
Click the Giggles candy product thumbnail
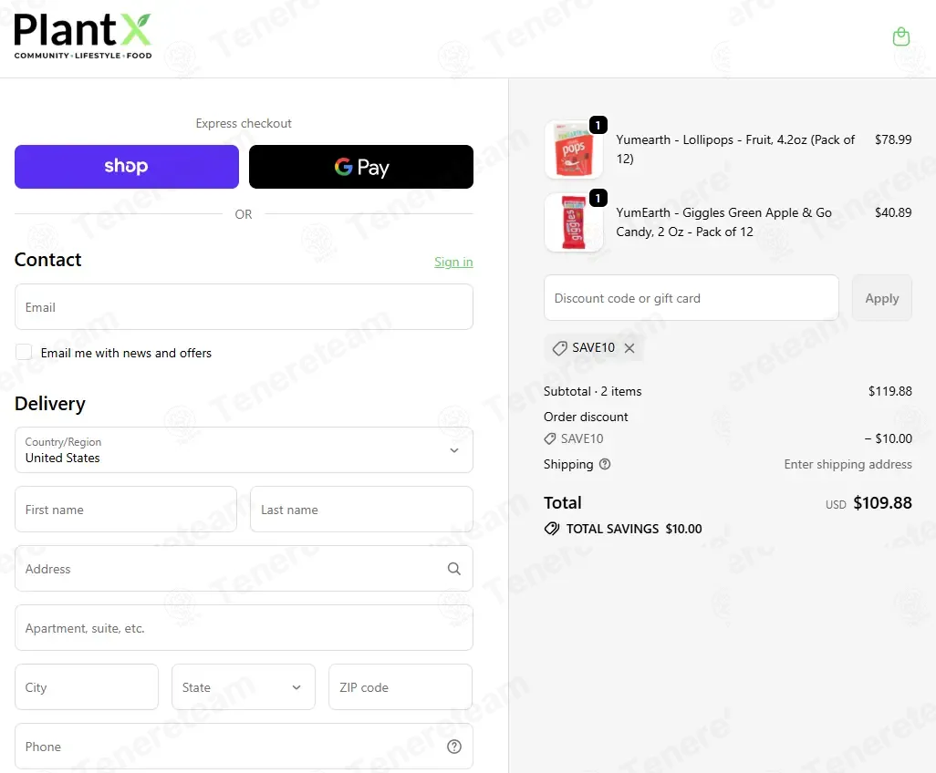[574, 222]
